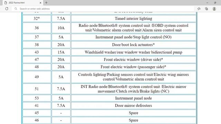
Task: Click the '7.5A' rating in row 32*
Action: pyautogui.click(x=61, y=19)
